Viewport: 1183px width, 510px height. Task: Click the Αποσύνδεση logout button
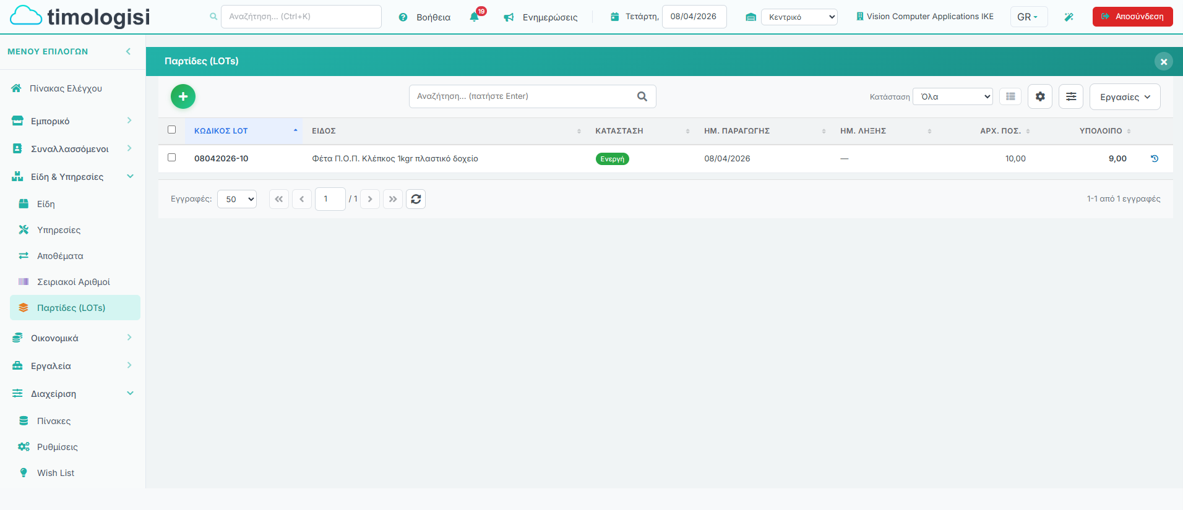[1132, 17]
